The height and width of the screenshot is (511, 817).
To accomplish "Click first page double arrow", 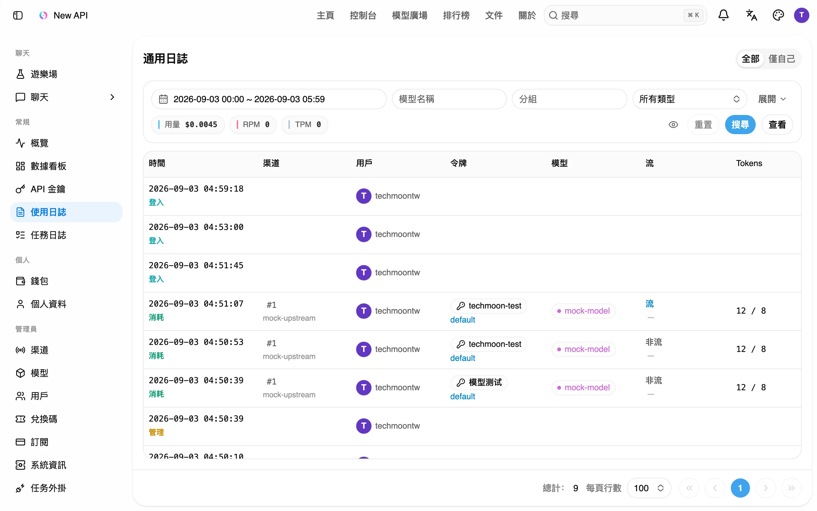I will 689,488.
